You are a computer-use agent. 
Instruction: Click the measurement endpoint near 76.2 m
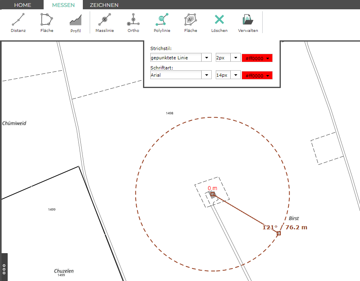click(x=279, y=233)
